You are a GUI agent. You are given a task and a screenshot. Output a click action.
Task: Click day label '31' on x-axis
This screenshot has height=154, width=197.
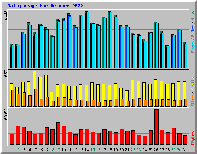tap(185, 150)
